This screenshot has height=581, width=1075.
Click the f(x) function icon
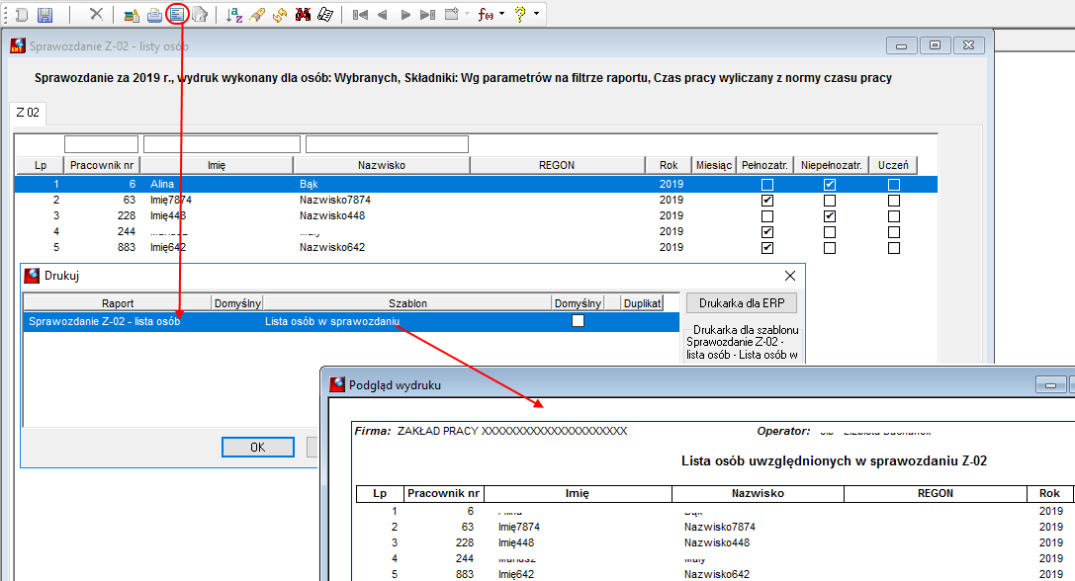486,15
